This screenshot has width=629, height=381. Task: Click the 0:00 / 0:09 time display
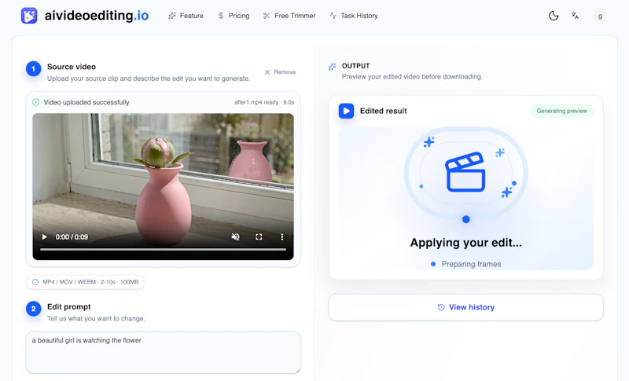[x=72, y=236]
